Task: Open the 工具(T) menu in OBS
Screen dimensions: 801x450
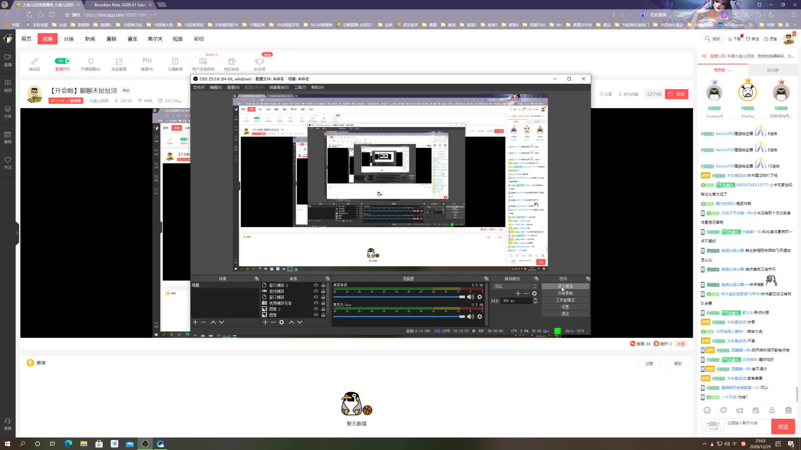Action: point(300,87)
